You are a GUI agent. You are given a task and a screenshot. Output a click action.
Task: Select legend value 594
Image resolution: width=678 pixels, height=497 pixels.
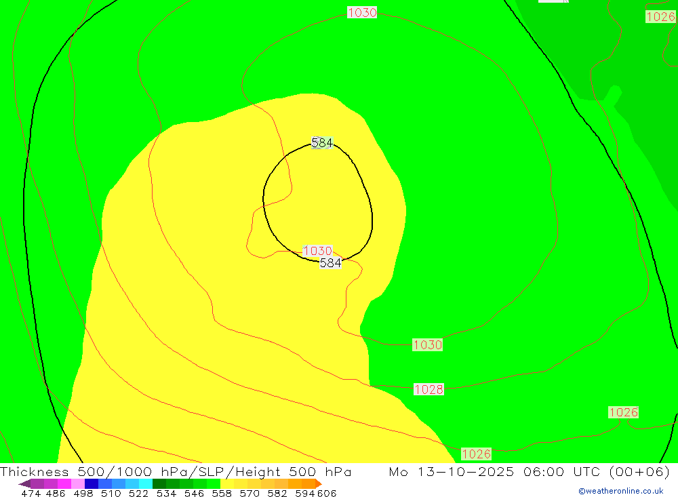pyautogui.click(x=305, y=493)
